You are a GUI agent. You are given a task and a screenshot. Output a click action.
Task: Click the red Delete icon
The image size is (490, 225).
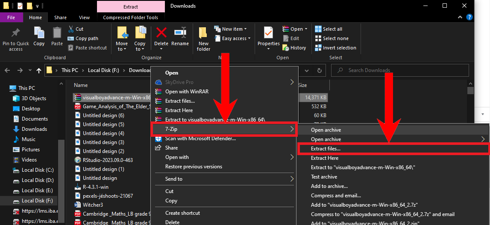point(161,33)
